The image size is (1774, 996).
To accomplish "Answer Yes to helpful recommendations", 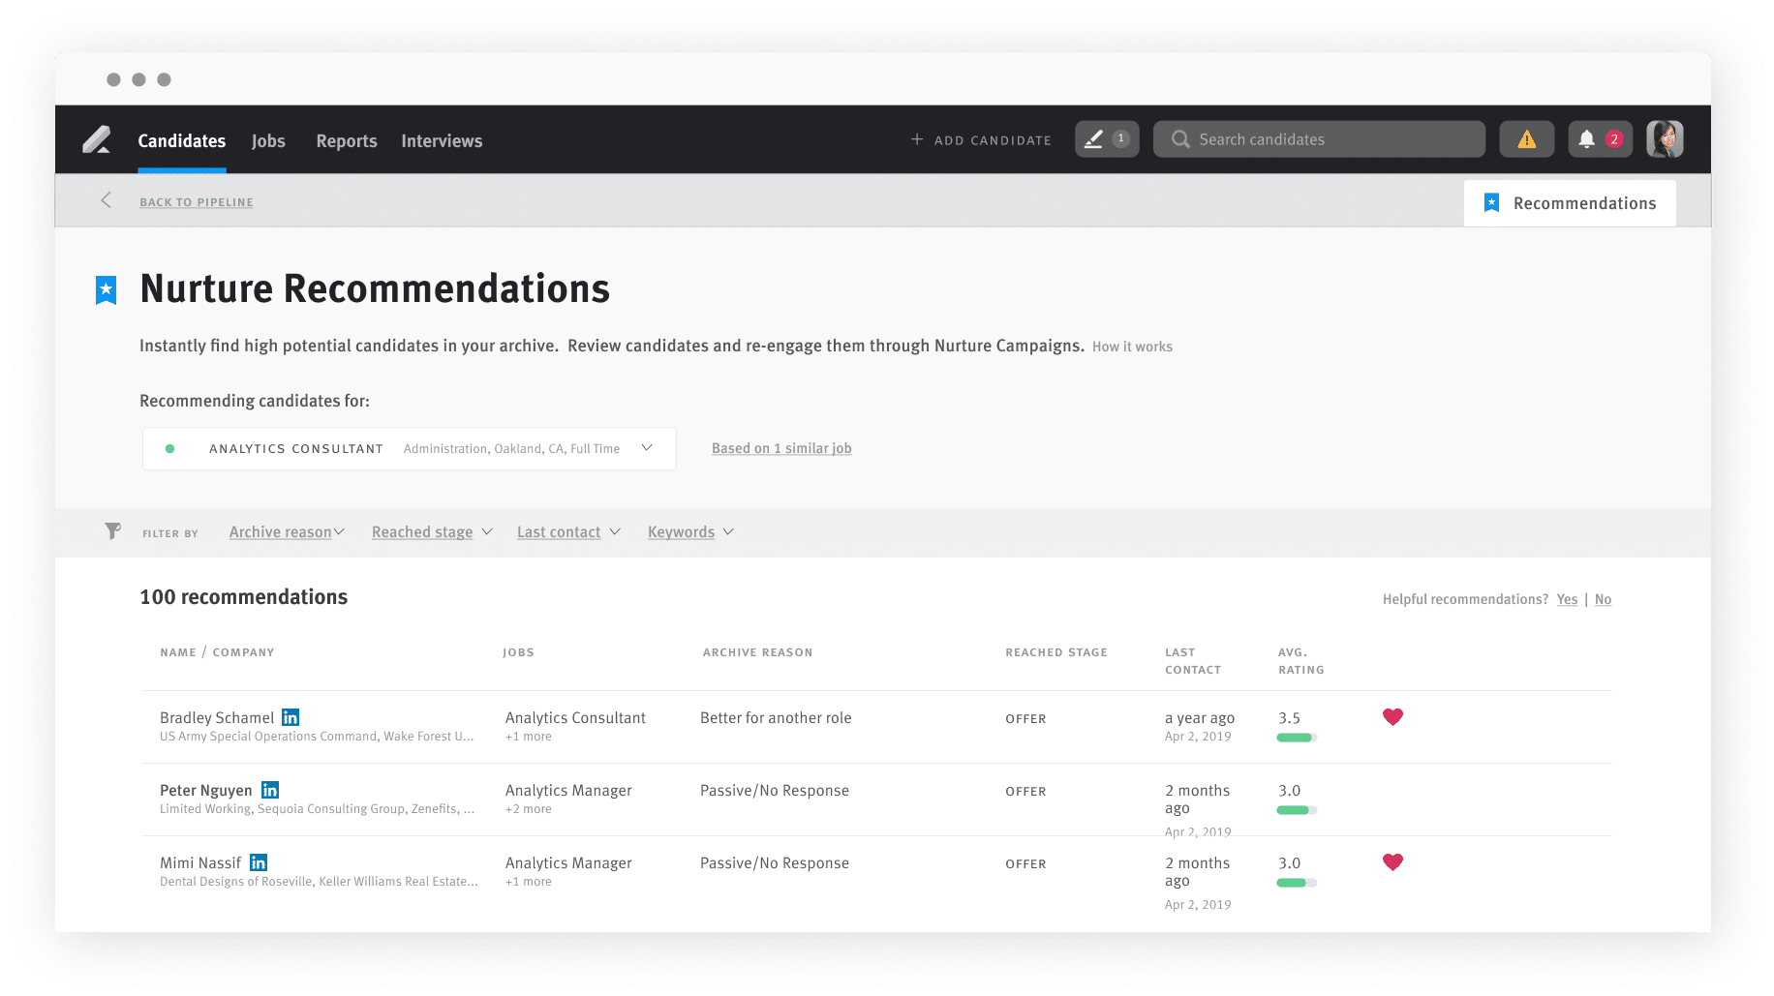I will point(1567,599).
